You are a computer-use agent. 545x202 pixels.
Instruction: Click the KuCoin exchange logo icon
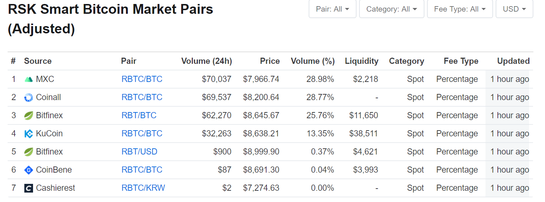point(29,134)
